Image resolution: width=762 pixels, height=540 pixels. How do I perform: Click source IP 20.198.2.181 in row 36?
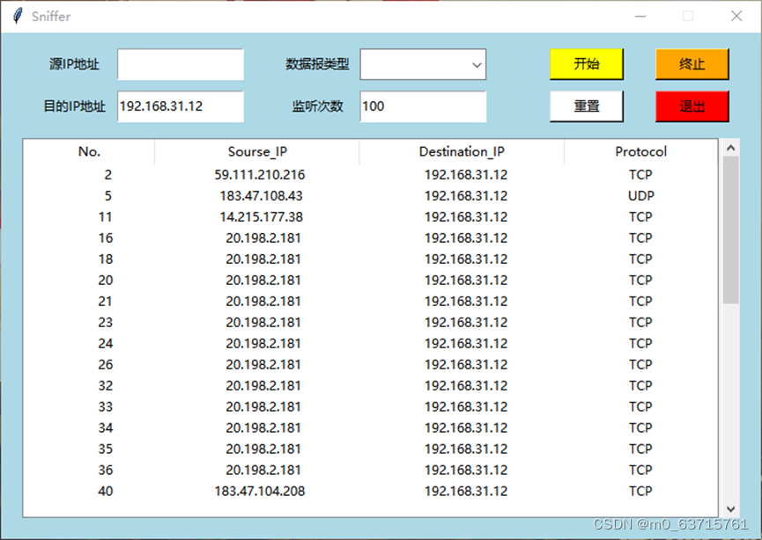tap(263, 471)
